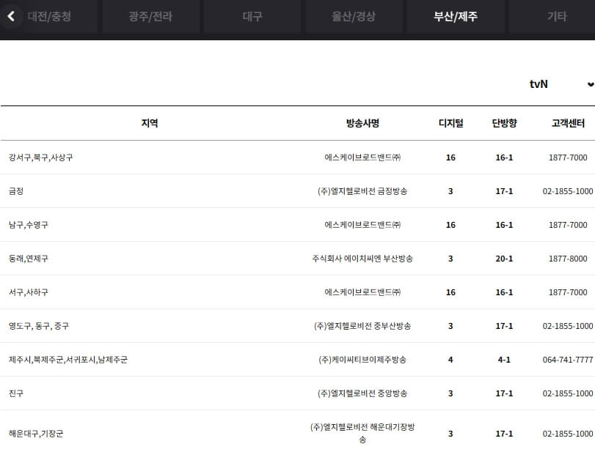The width and height of the screenshot is (595, 452).
Task: Select the 동래,연제구 region cell
Action: point(29,259)
